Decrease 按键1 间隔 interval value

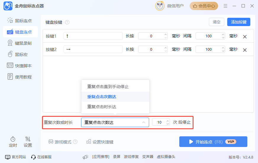coord(223,38)
